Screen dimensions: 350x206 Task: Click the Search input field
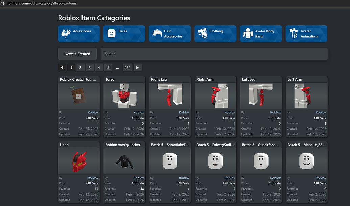click(214, 54)
